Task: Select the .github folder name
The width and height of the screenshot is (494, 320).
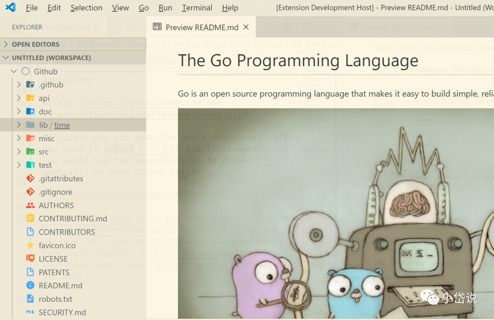Action: tap(51, 85)
